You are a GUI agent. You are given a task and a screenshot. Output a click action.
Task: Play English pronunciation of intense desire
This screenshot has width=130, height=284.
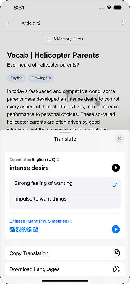pyautogui.click(x=116, y=168)
